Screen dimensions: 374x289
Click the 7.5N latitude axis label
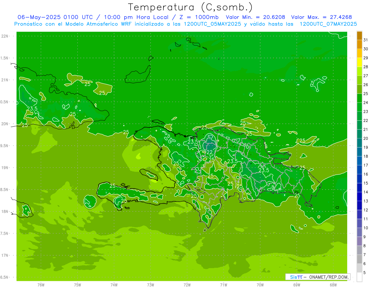tap(5, 234)
